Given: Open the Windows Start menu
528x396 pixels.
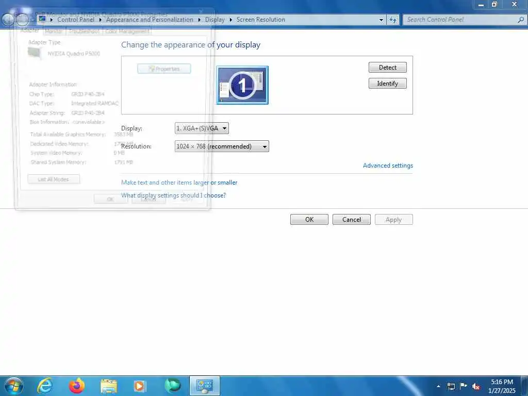Looking at the screenshot, I should tap(14, 386).
